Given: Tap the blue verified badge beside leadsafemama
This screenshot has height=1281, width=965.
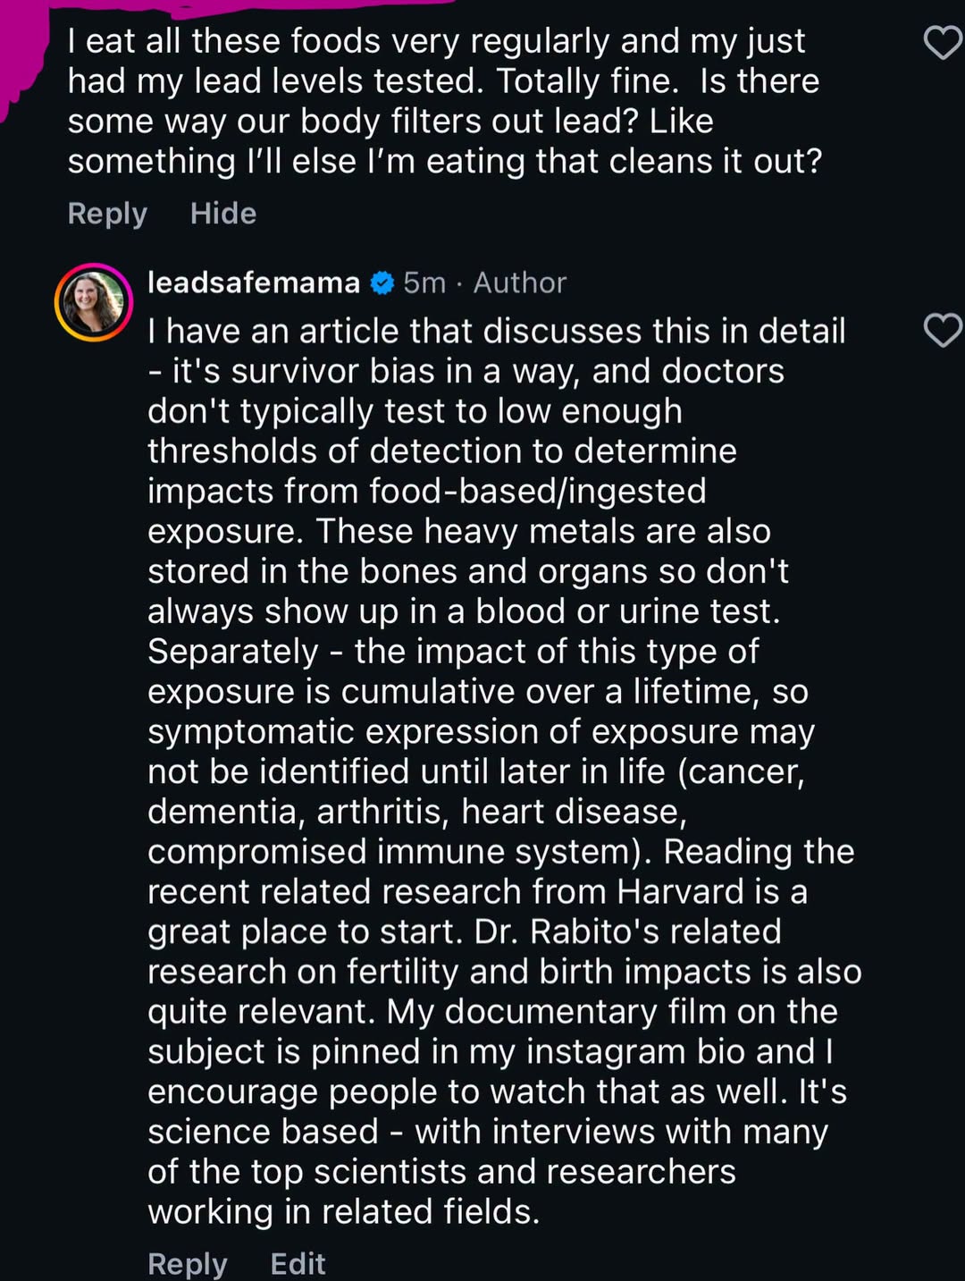Looking at the screenshot, I should [382, 283].
